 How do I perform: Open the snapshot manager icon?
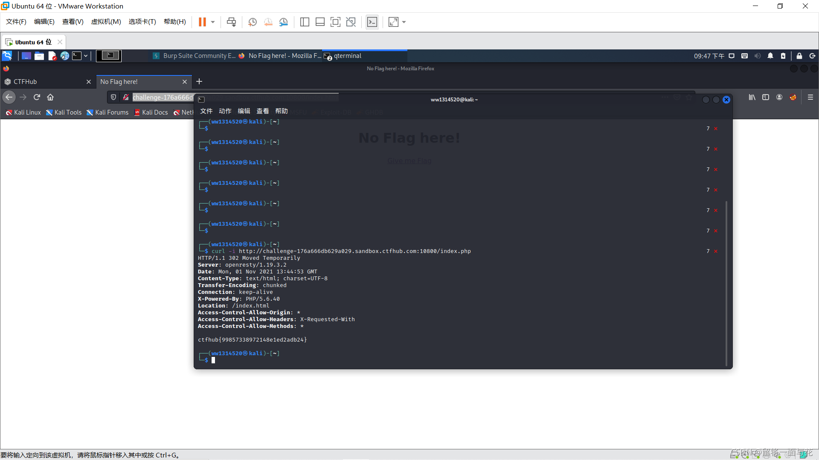pyautogui.click(x=284, y=22)
